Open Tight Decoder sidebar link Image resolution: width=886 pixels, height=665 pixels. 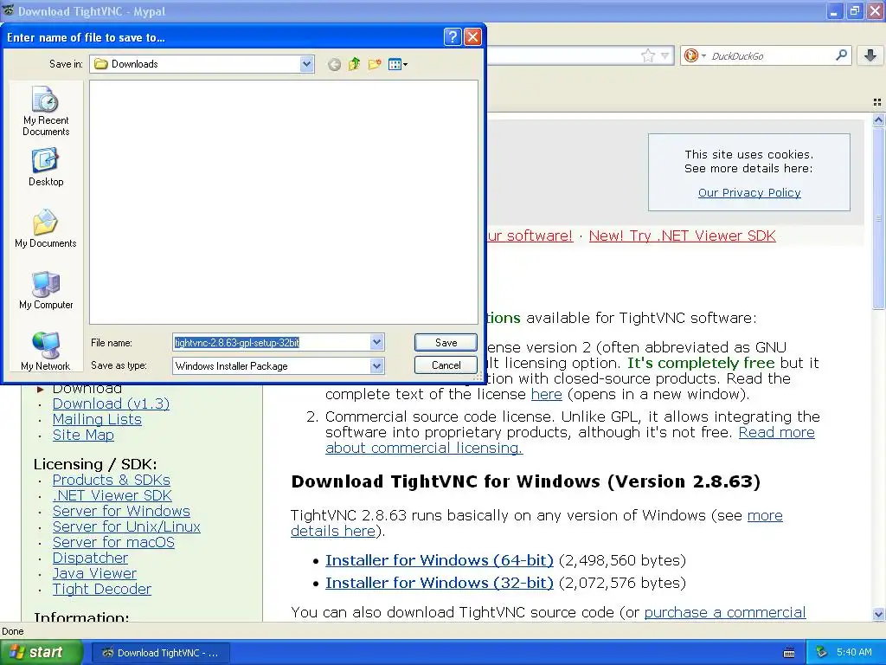click(102, 589)
